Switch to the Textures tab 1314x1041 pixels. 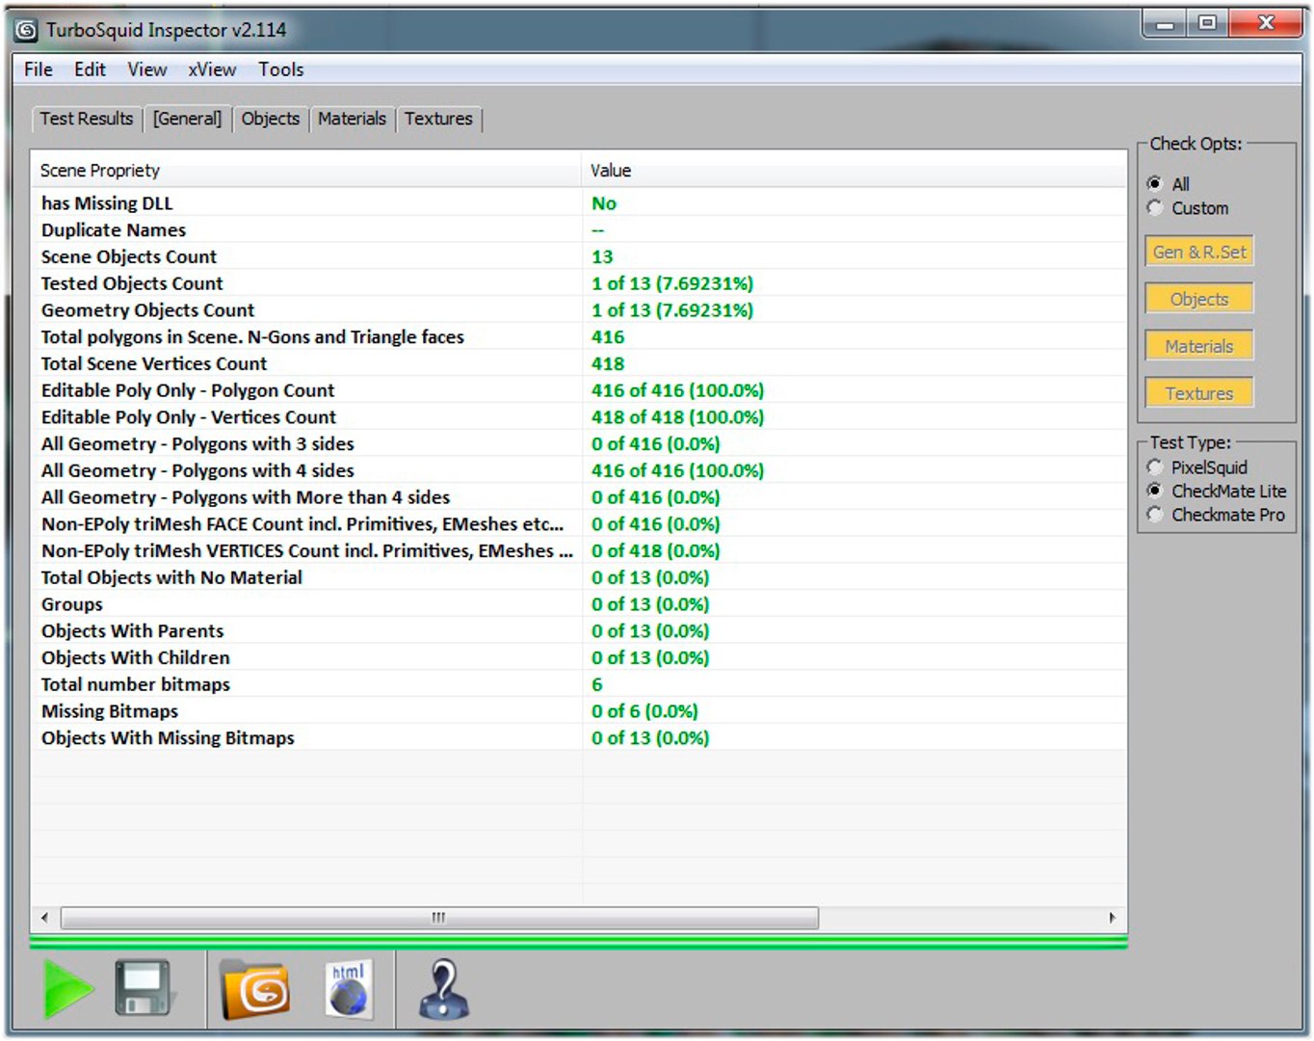[x=438, y=119]
